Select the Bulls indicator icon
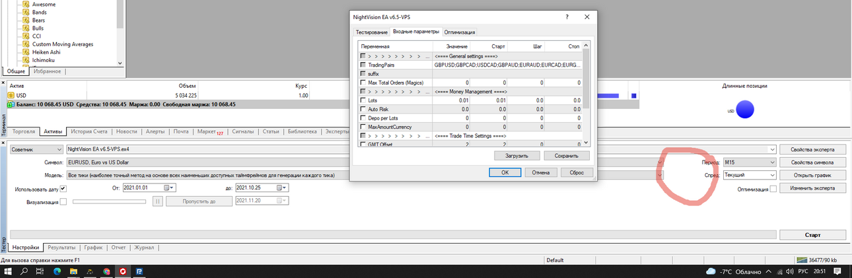 (27, 28)
